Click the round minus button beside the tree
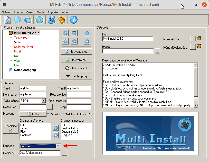Screen dimensions: 209x162 (87, 33)
